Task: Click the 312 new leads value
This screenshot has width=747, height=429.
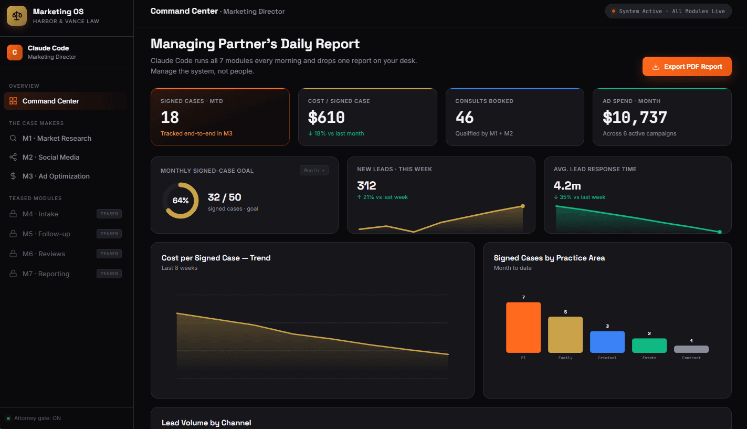Action: 366,185
